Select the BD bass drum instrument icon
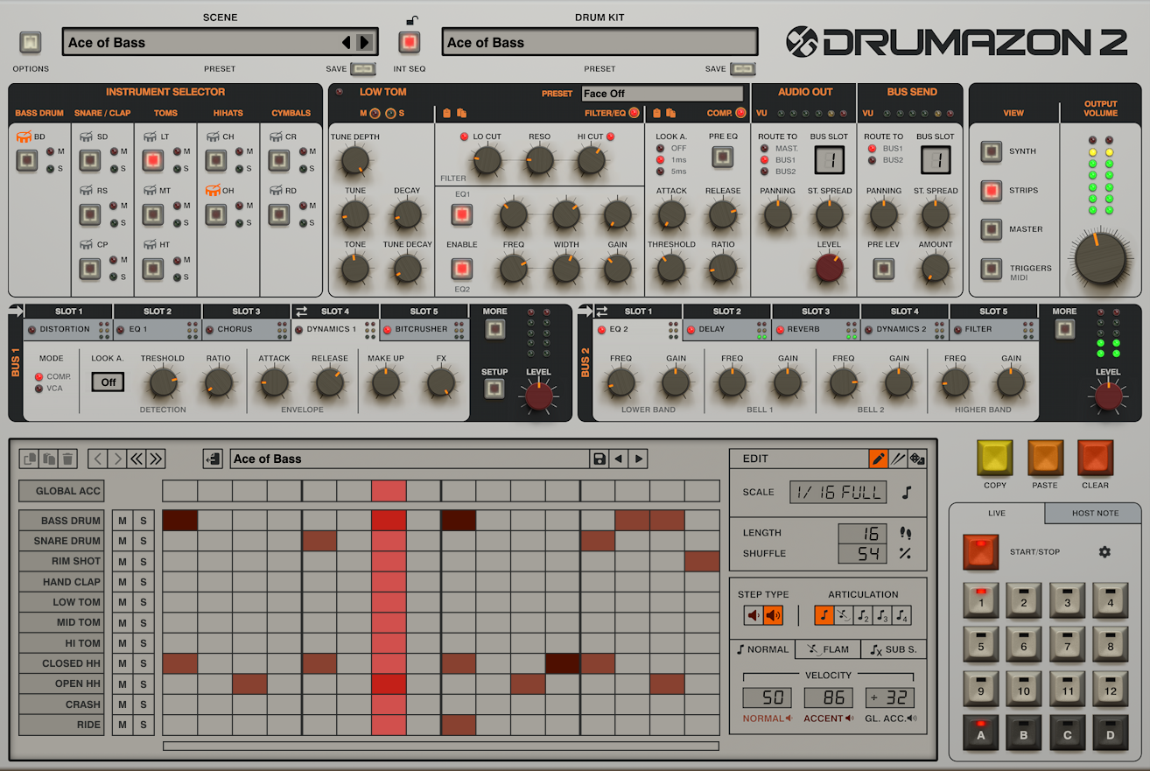 25,136
